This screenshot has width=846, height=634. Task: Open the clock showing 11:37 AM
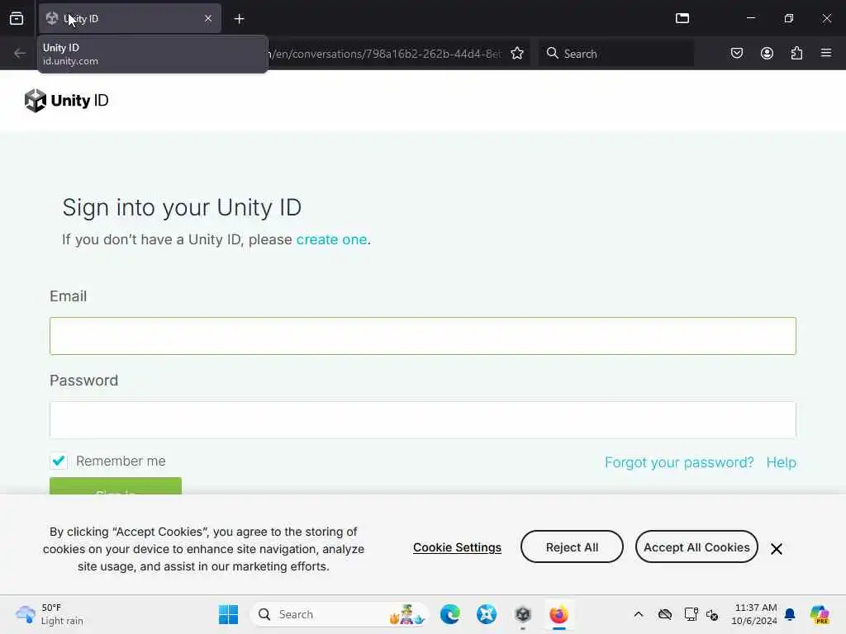tap(753, 614)
